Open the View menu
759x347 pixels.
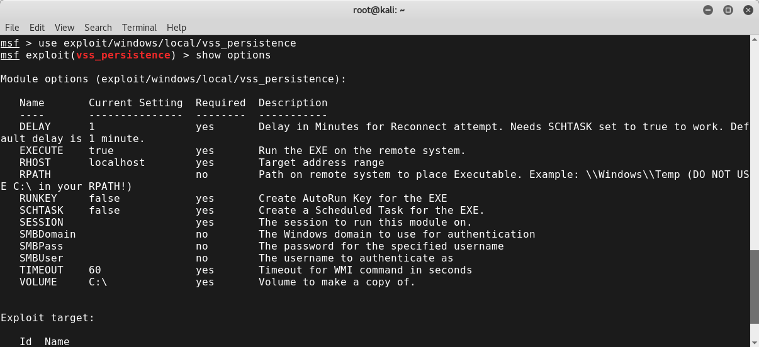pos(64,28)
